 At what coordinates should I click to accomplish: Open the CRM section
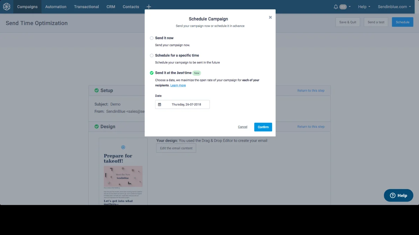pyautogui.click(x=111, y=6)
